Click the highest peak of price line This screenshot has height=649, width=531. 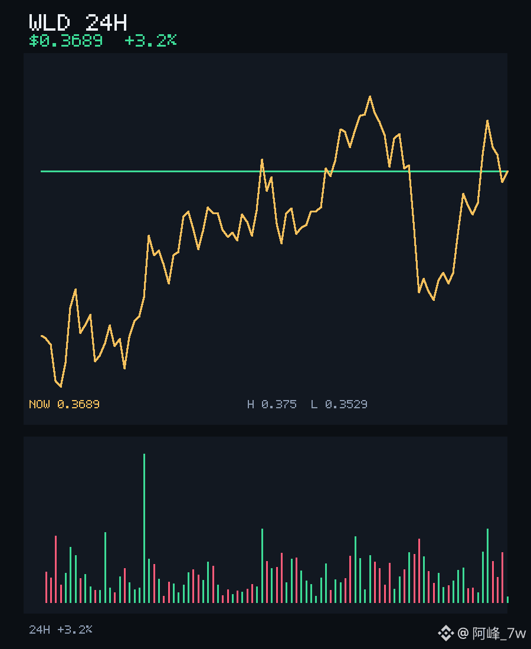pos(370,97)
